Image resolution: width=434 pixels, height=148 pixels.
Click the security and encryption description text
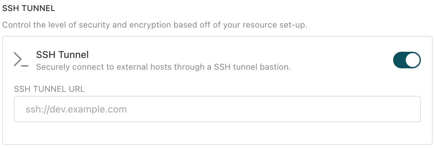tap(155, 25)
